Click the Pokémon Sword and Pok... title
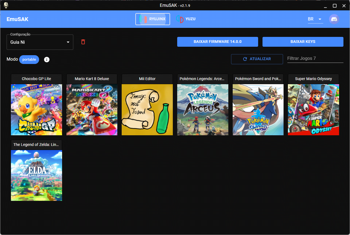Screen dimensions: 350x235 pyautogui.click(x=258, y=79)
